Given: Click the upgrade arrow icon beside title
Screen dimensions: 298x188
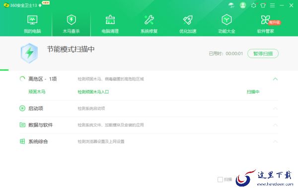Looking at the screenshot, I should pos(40,5).
